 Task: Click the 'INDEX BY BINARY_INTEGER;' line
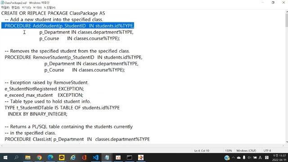38,114
